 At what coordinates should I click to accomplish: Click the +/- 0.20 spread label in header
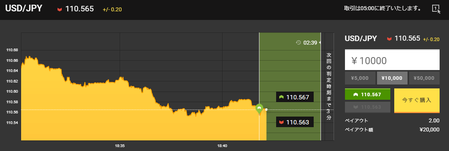pos(112,9)
